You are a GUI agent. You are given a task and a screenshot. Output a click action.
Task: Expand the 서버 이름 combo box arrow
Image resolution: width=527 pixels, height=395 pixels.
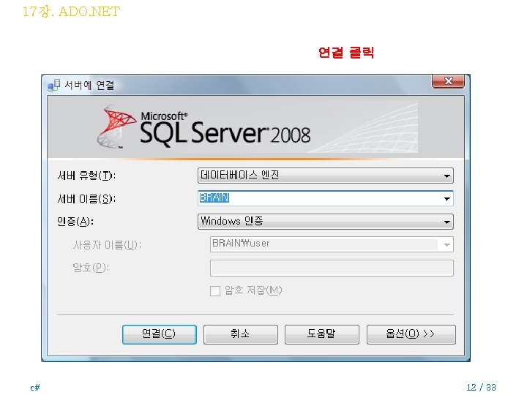coord(446,199)
